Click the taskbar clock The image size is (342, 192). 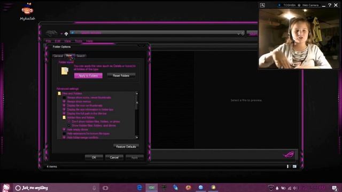(x=312, y=188)
